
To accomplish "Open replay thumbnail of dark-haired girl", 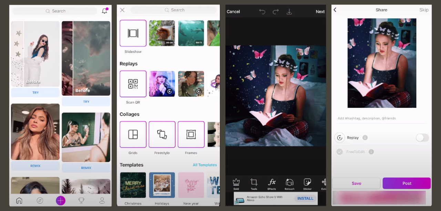I will tap(191, 84).
